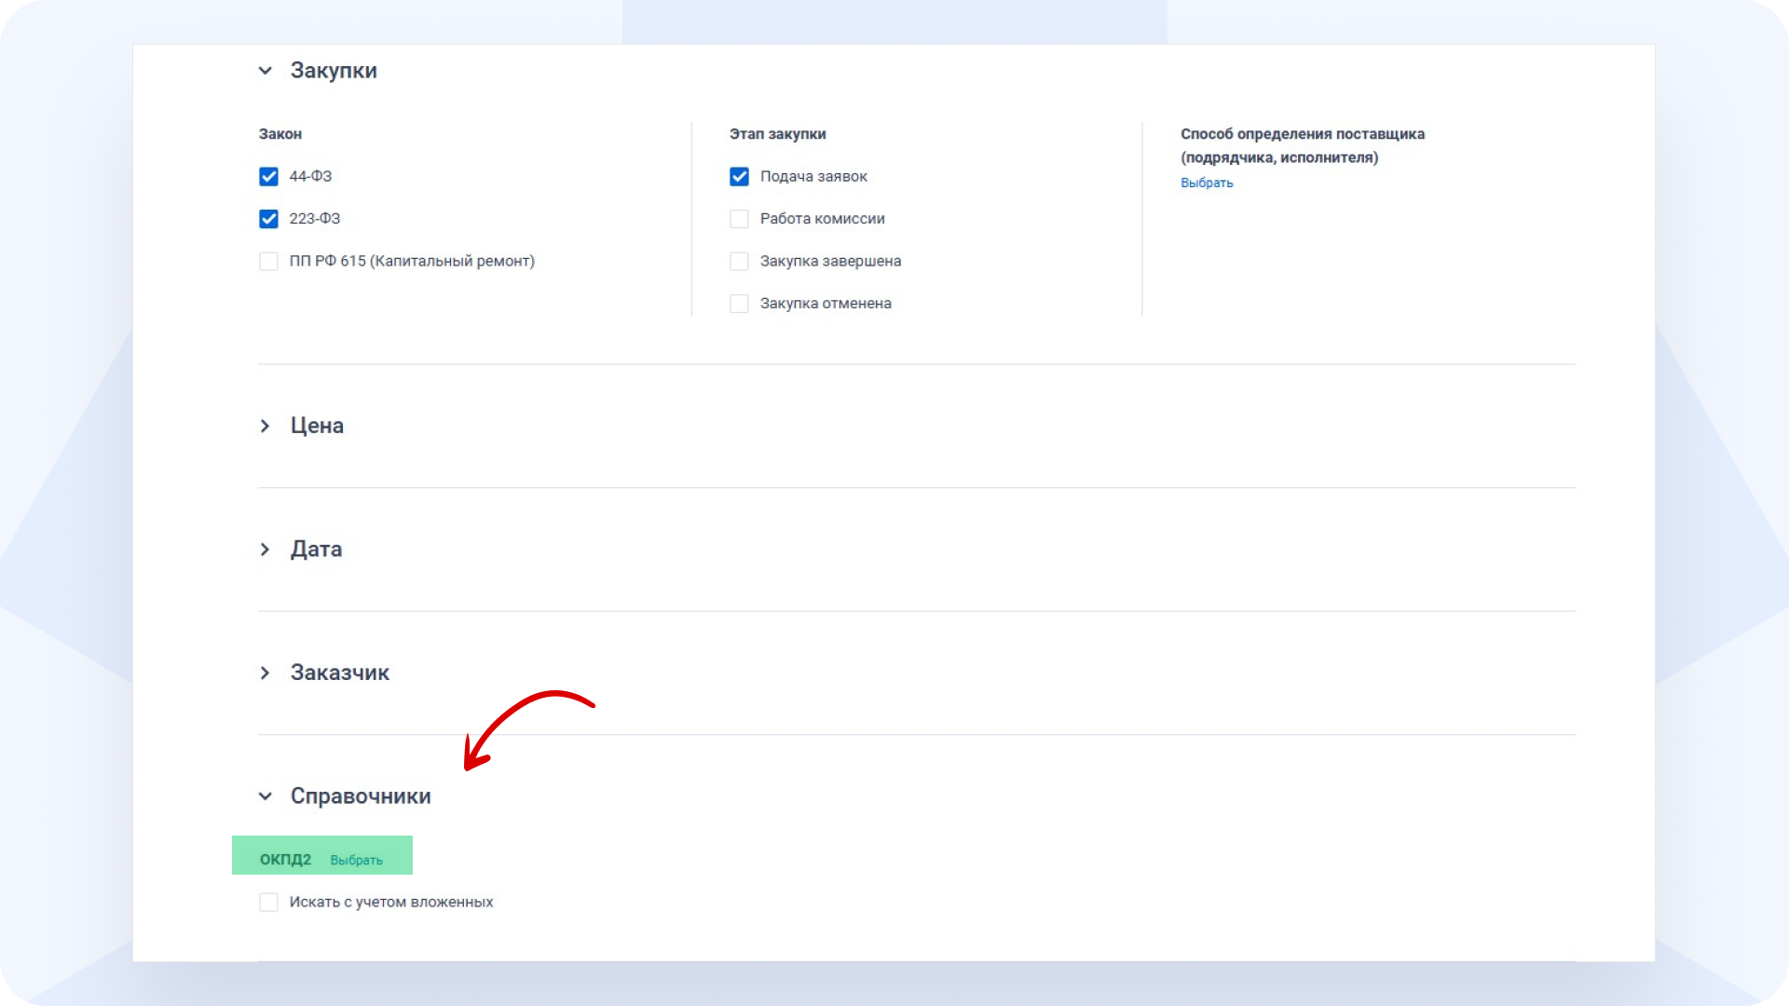Expand the Цена section chevron
This screenshot has height=1006, width=1789.
tap(266, 426)
